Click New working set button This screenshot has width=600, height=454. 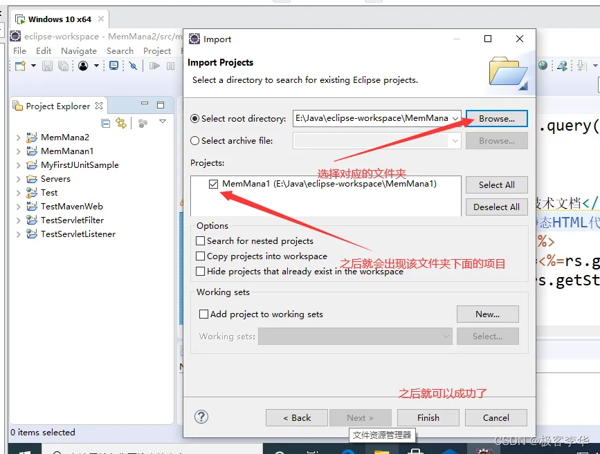pyautogui.click(x=487, y=314)
